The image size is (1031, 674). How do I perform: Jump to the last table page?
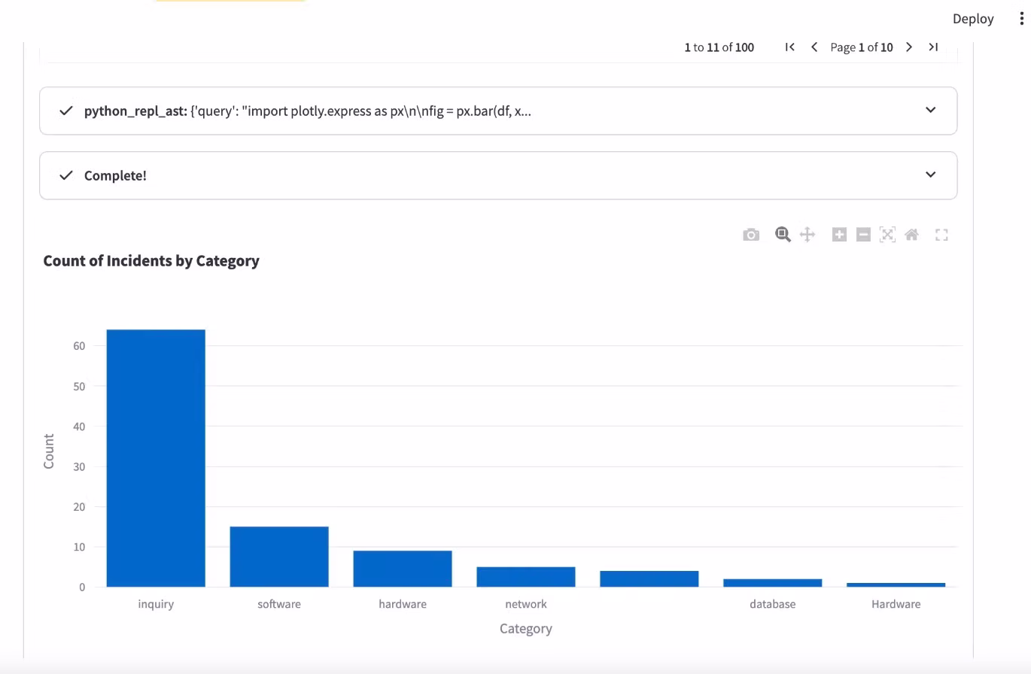[933, 47]
